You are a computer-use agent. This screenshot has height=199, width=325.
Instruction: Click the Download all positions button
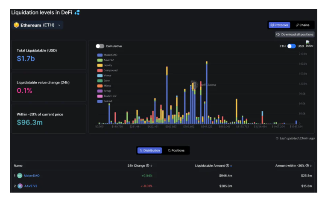coord(295,35)
